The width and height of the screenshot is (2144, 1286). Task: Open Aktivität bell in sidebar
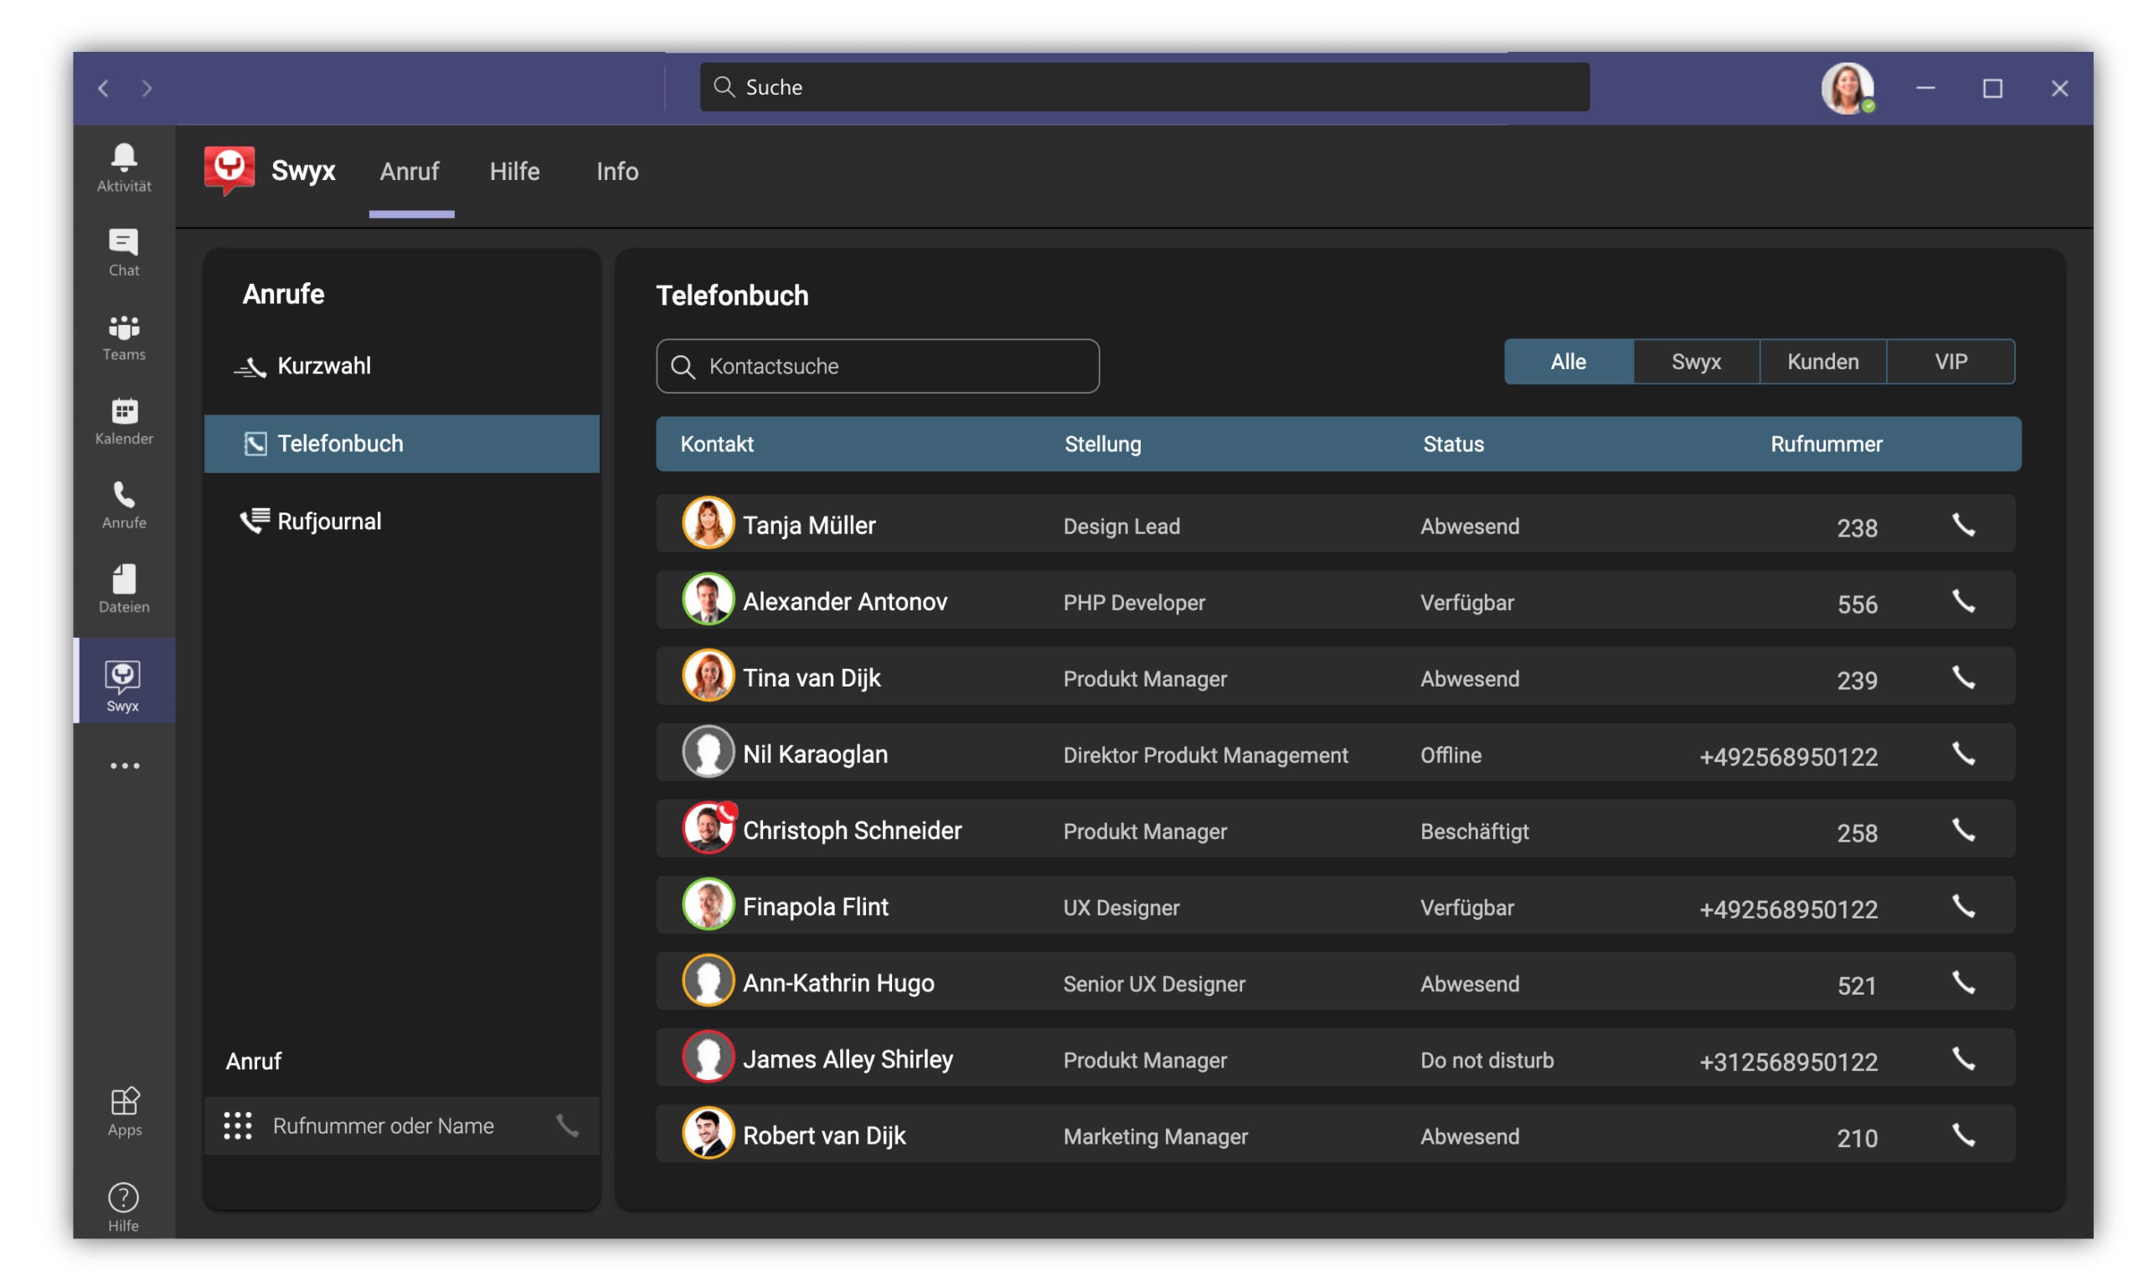[x=124, y=167]
